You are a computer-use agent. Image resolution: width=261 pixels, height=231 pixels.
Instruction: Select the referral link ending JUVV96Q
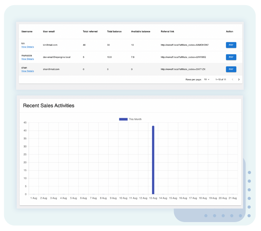tap(183, 57)
